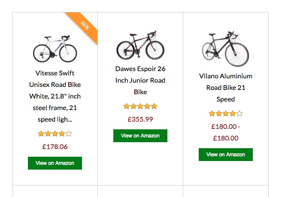Click the £178.06 price
Viewport: 282px width, 197px height.
55,147
